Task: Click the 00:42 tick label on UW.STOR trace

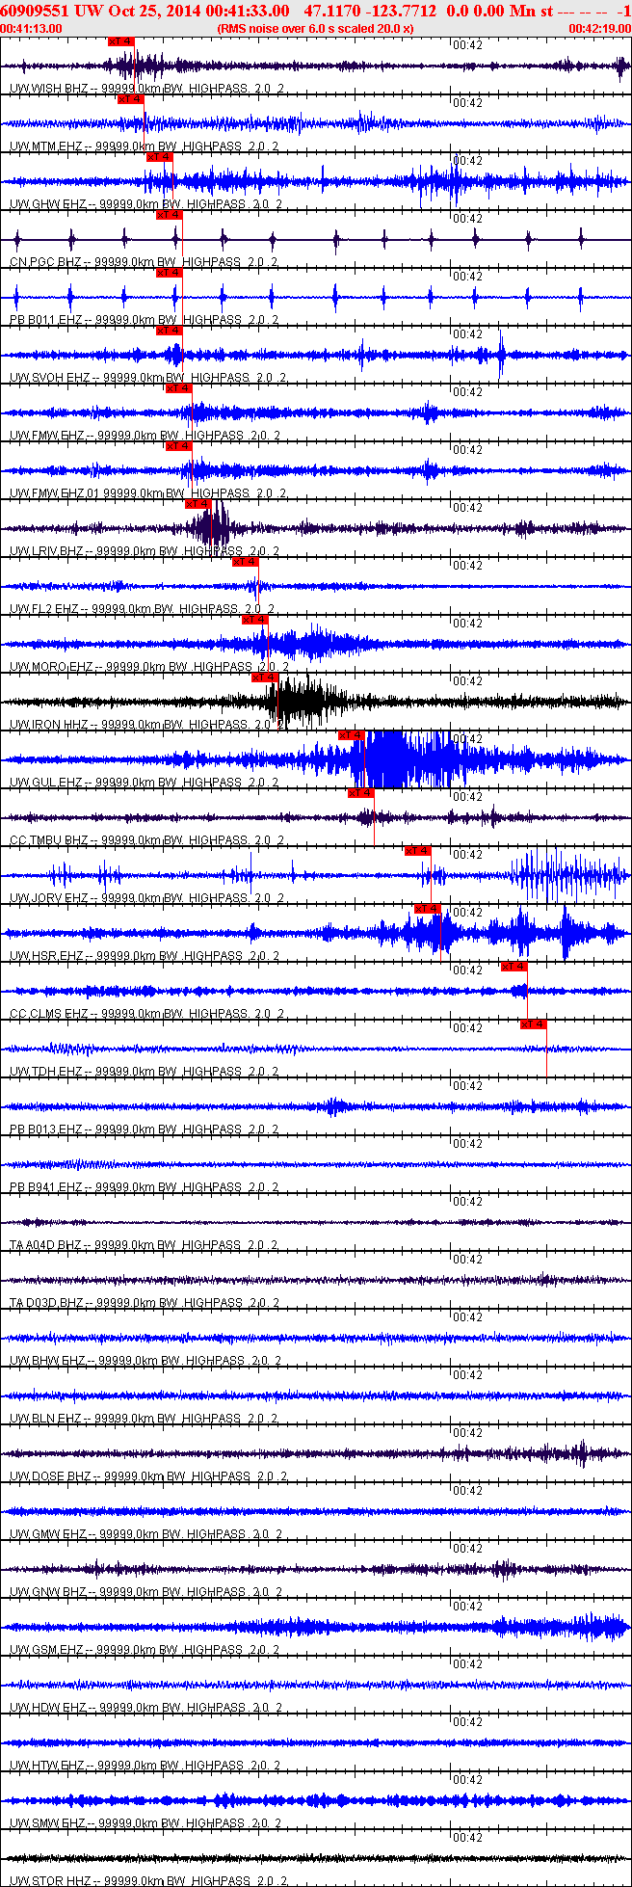Action: coord(467,1837)
